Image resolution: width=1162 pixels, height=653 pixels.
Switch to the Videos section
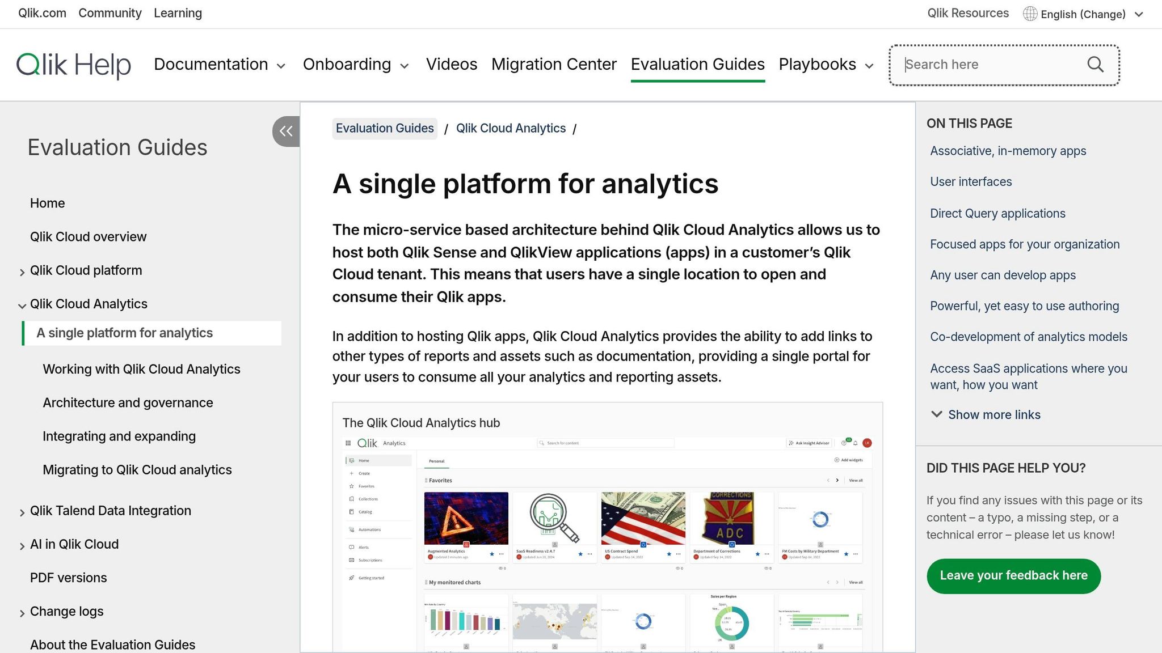click(x=452, y=65)
